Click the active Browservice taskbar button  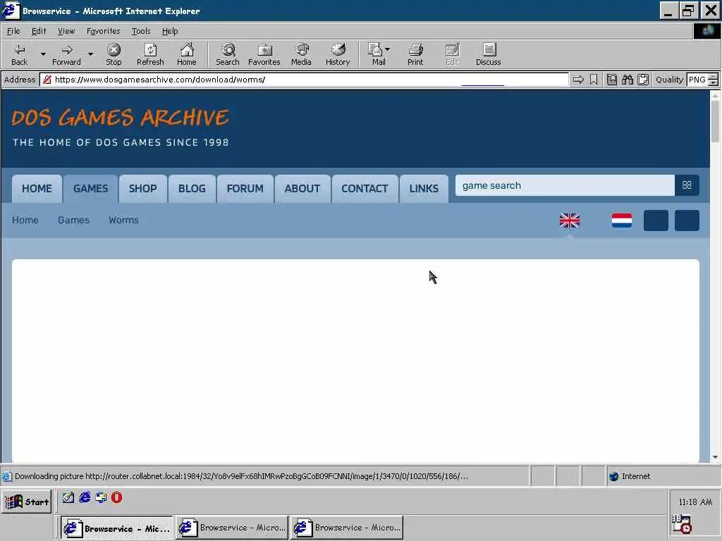117,528
